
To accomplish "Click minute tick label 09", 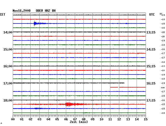I will click(x=92, y=119).
